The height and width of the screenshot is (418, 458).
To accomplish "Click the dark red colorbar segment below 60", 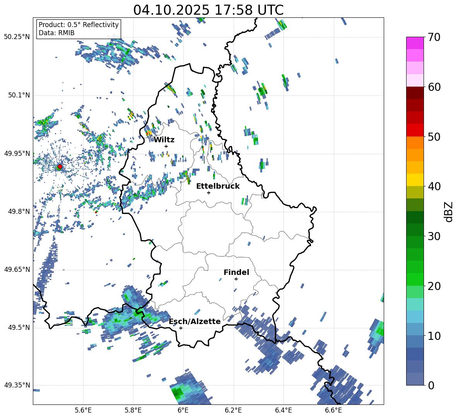I will (415, 93).
